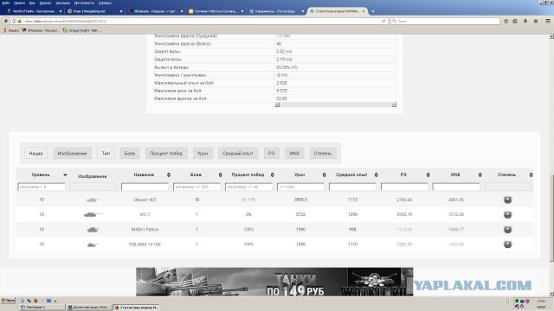Sort table by the РЭ header arrows
The image size is (554, 311).
tap(428, 175)
